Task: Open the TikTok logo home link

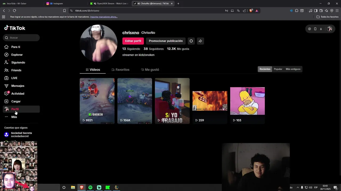Action: (15, 28)
